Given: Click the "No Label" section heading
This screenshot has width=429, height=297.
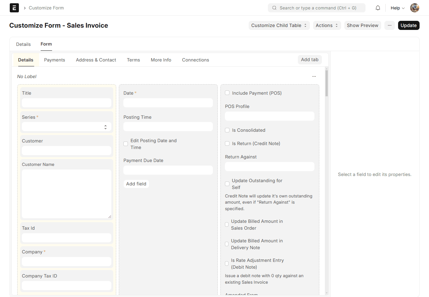Looking at the screenshot, I should [x=27, y=76].
